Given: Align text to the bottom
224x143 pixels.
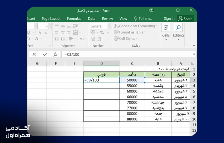Looking at the screenshot, I should (69, 26).
